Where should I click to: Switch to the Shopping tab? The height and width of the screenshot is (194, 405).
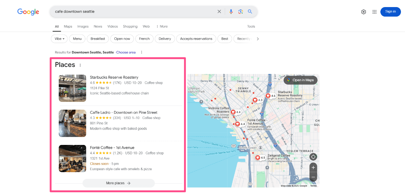[130, 27]
